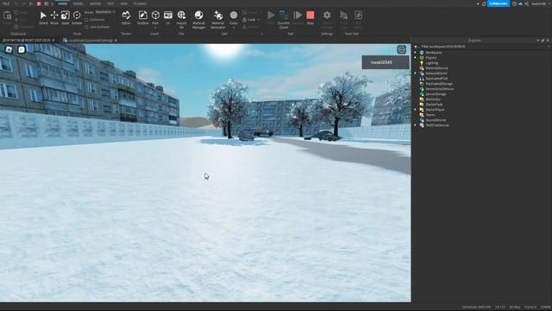Screen dimensions: 552x311
Task: Click the share icon in title bar
Action: coord(527,3)
